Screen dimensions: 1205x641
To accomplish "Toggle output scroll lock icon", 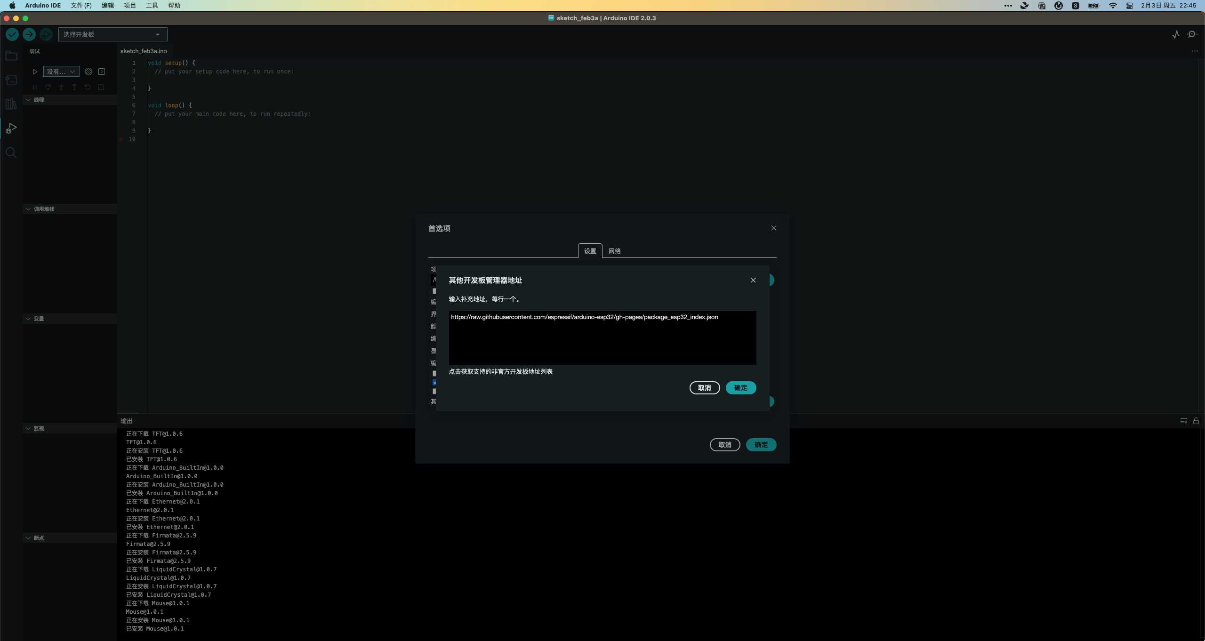I will [1196, 421].
